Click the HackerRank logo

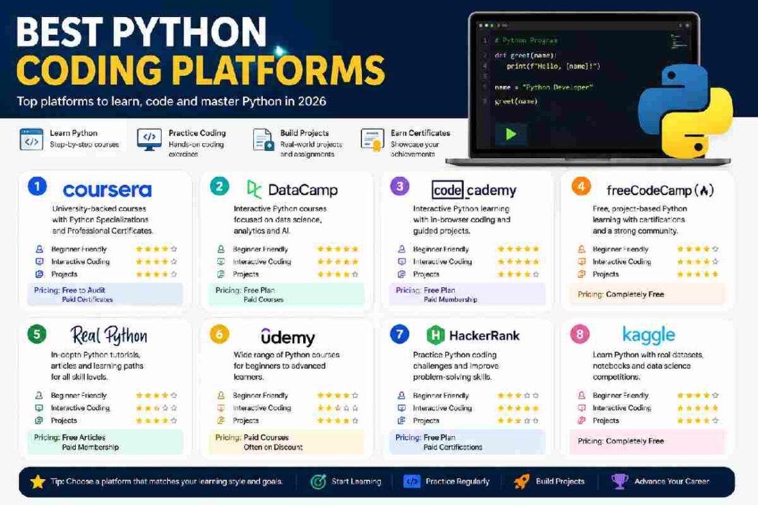click(473, 335)
